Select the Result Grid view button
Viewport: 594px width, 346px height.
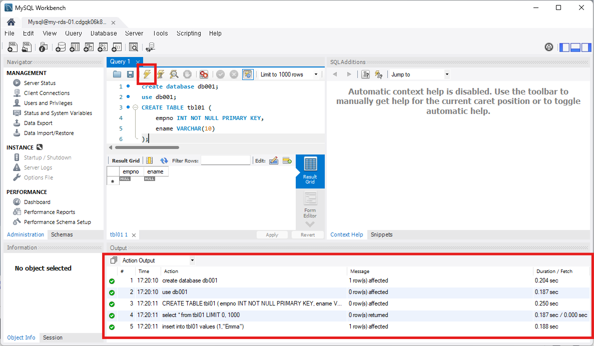[x=310, y=171]
